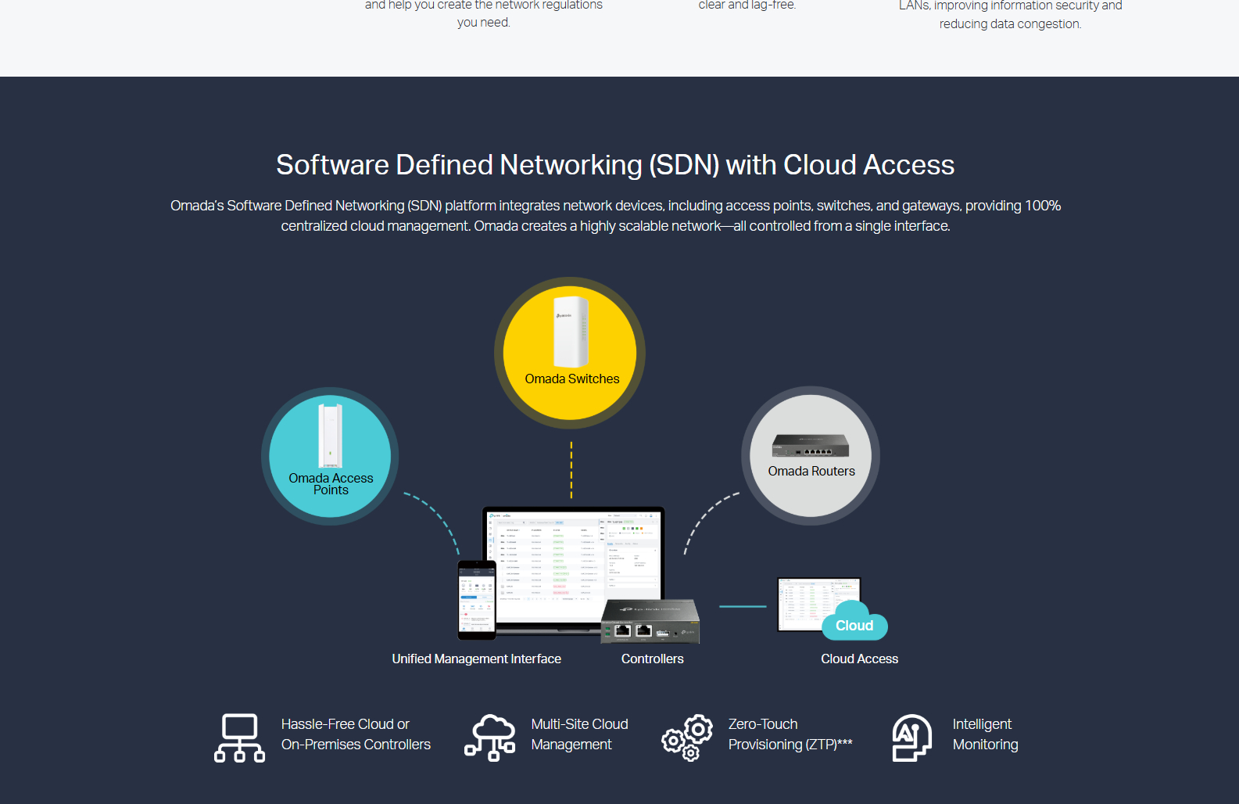Image resolution: width=1239 pixels, height=804 pixels.
Task: Click the 'Software Defined Networking (SDN) with Cloud Access' heading
Action: point(615,165)
